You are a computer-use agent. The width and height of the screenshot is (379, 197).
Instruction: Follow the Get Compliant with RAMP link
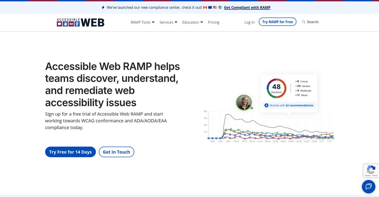pyautogui.click(x=247, y=8)
